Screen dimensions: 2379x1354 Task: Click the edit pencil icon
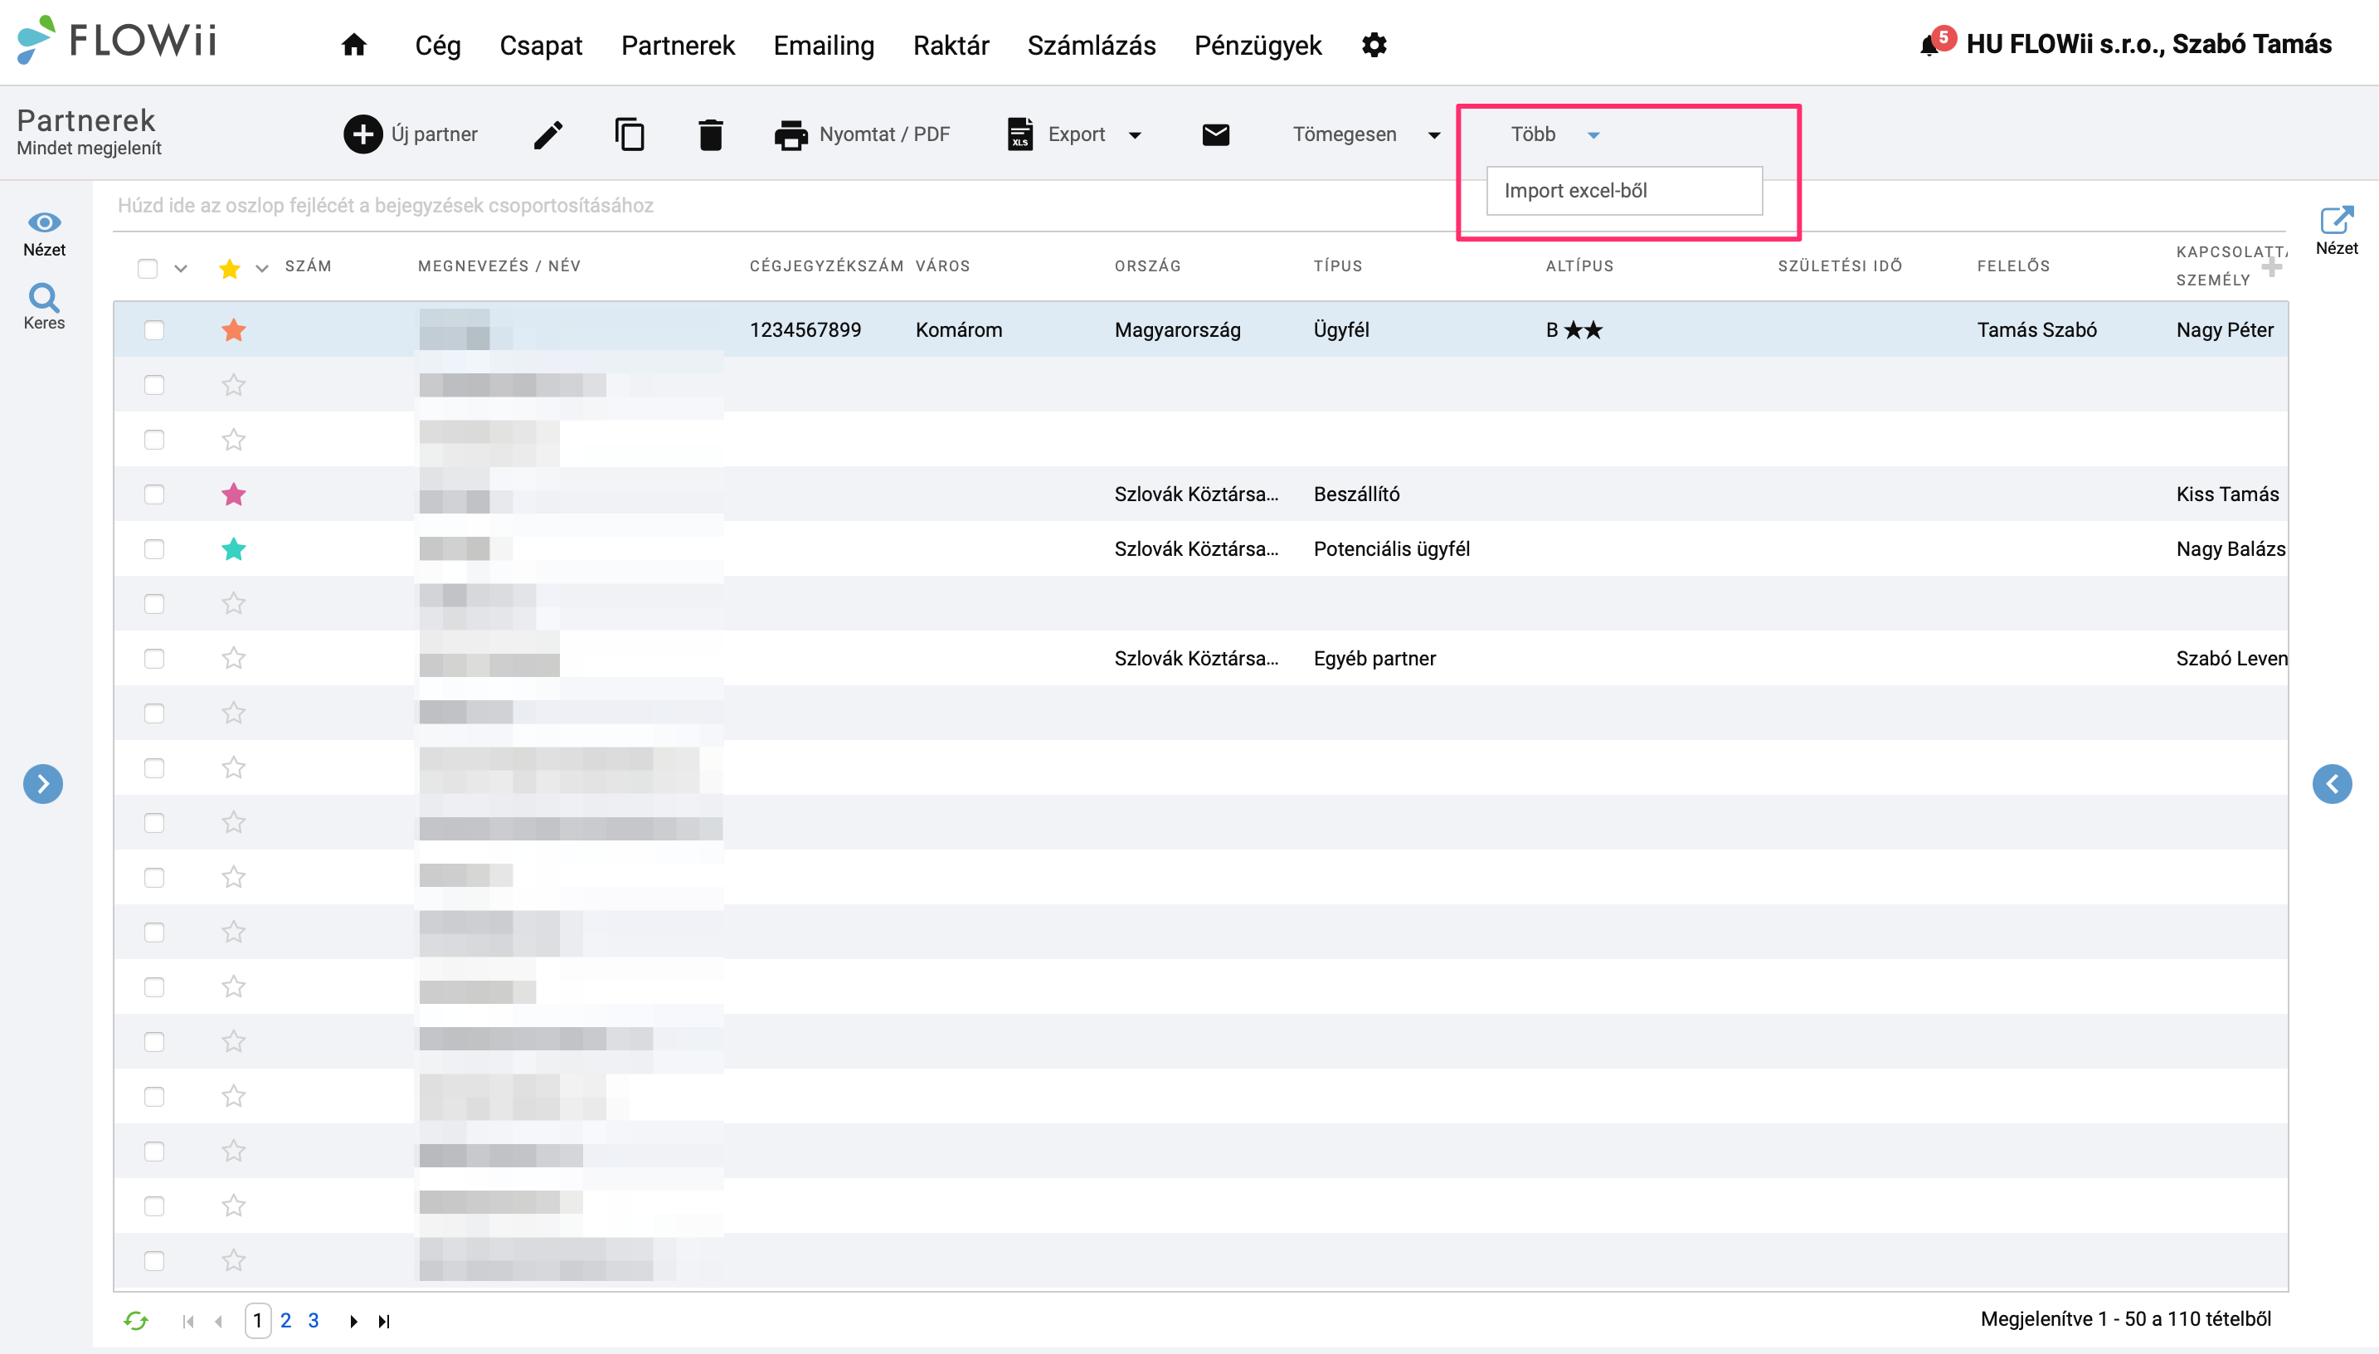coord(548,134)
